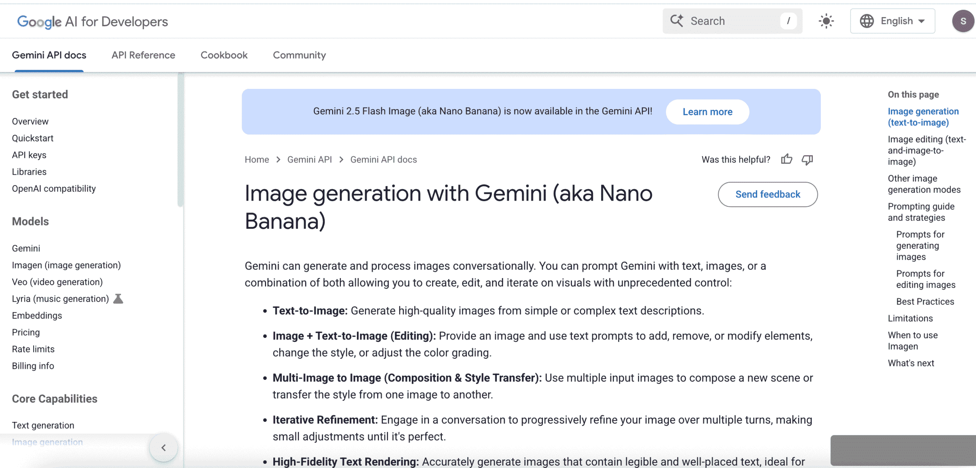Click the Google AI for Developers logo
Screen dimensions: 976x468
[93, 22]
